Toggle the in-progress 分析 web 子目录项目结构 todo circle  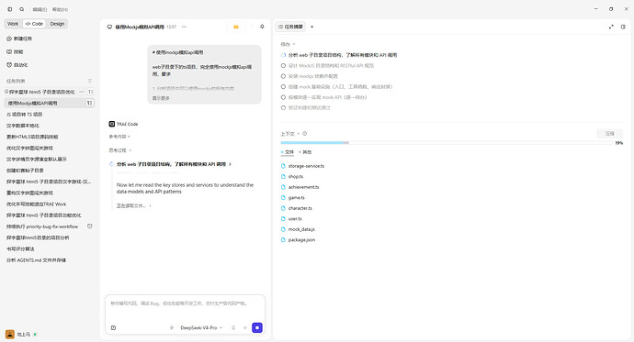[x=283, y=55]
